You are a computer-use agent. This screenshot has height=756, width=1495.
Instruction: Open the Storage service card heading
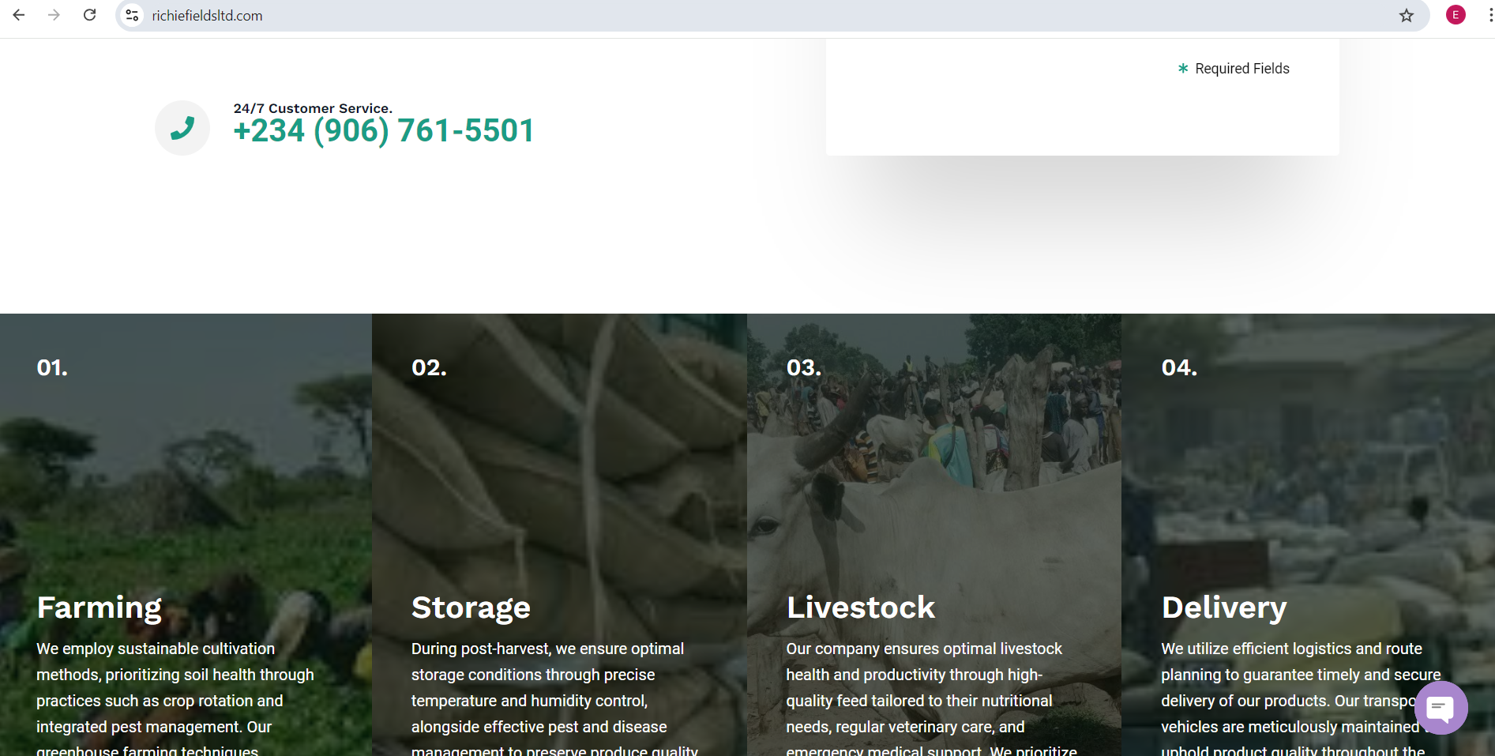pyautogui.click(x=471, y=607)
